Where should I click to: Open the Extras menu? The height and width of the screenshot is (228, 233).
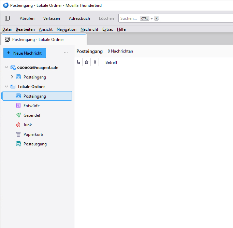tap(107, 29)
